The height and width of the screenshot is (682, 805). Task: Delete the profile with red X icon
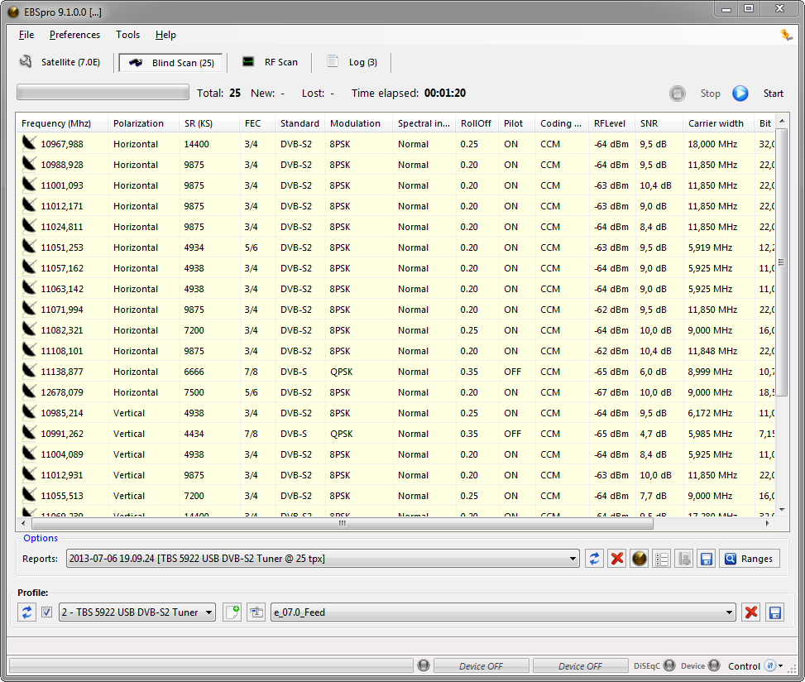coord(751,612)
